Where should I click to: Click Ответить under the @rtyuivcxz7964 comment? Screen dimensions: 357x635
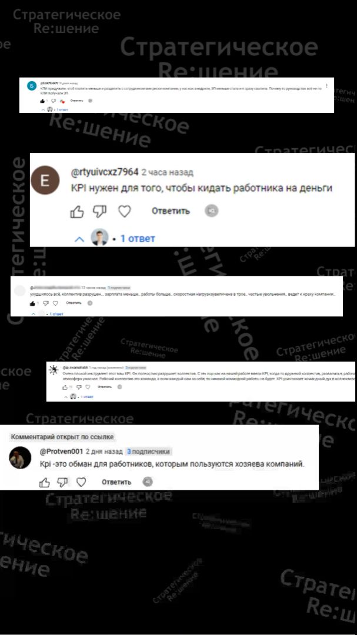(x=171, y=211)
